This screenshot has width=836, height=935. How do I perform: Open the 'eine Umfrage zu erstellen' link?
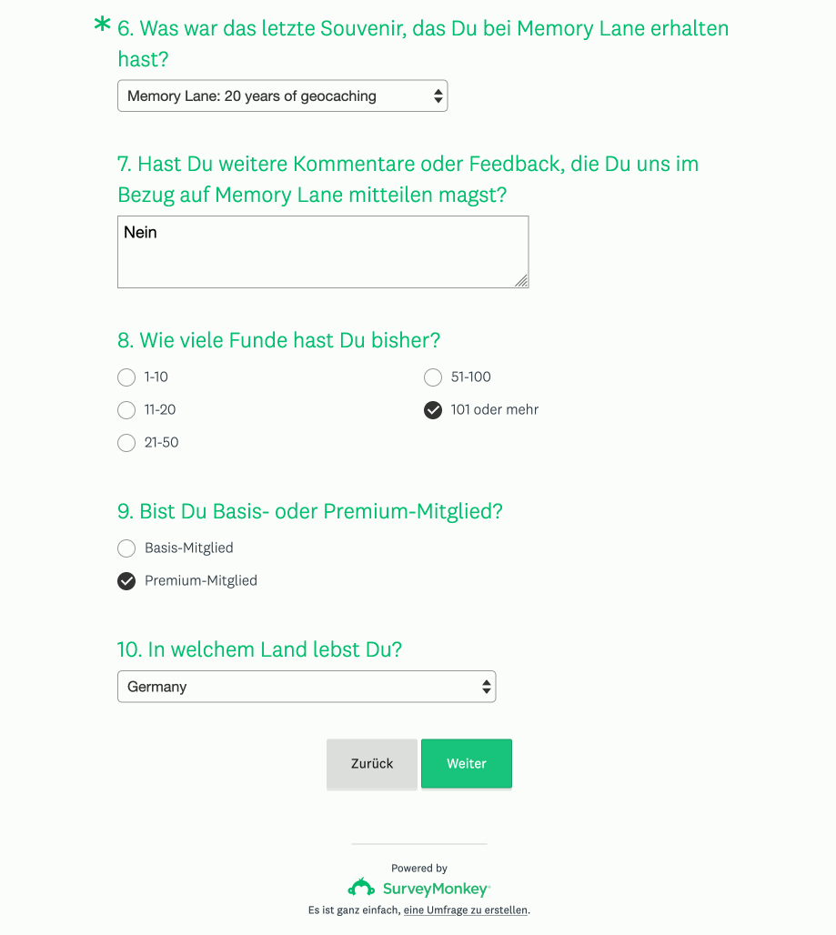(466, 910)
